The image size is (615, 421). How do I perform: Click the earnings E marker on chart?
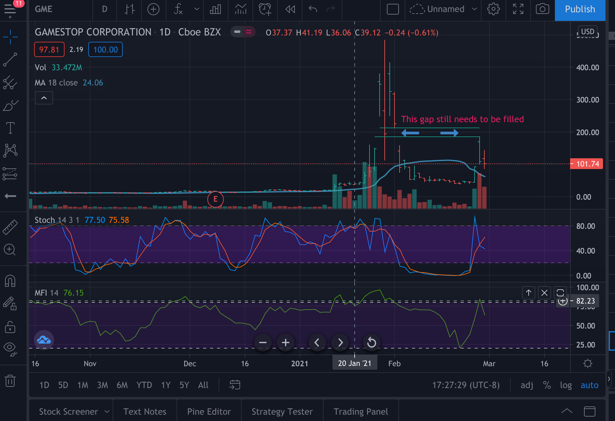click(215, 199)
